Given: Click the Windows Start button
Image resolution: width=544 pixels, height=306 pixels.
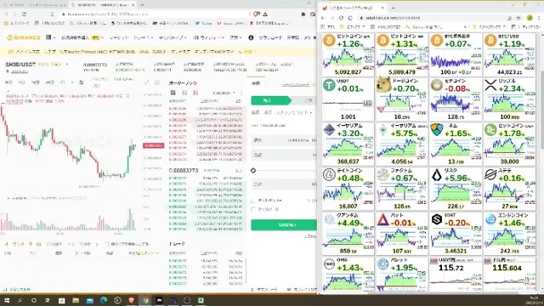Looking at the screenshot, I should pos(6,300).
